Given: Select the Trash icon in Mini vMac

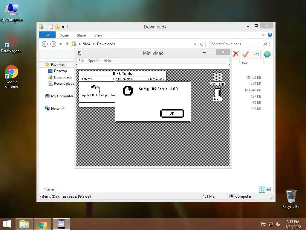Looking at the screenshot, I should pos(218,94).
